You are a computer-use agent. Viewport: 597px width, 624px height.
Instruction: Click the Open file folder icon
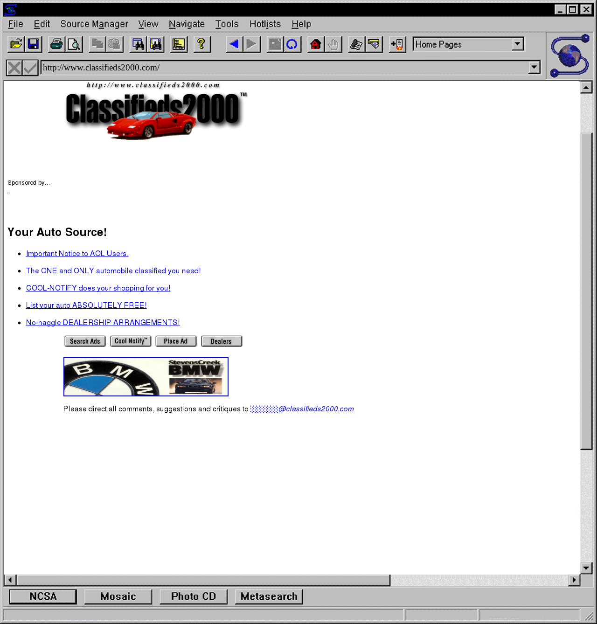click(16, 44)
